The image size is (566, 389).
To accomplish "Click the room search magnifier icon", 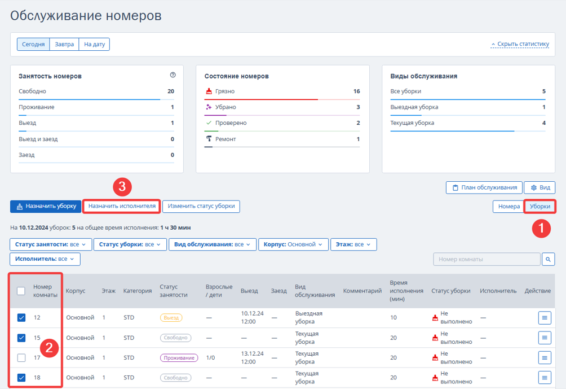I will (548, 259).
